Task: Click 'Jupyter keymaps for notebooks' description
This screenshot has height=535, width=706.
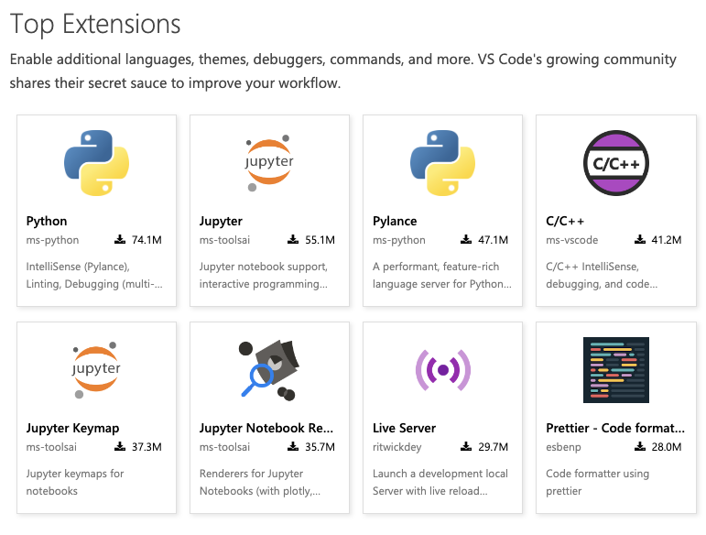Action: pos(75,482)
